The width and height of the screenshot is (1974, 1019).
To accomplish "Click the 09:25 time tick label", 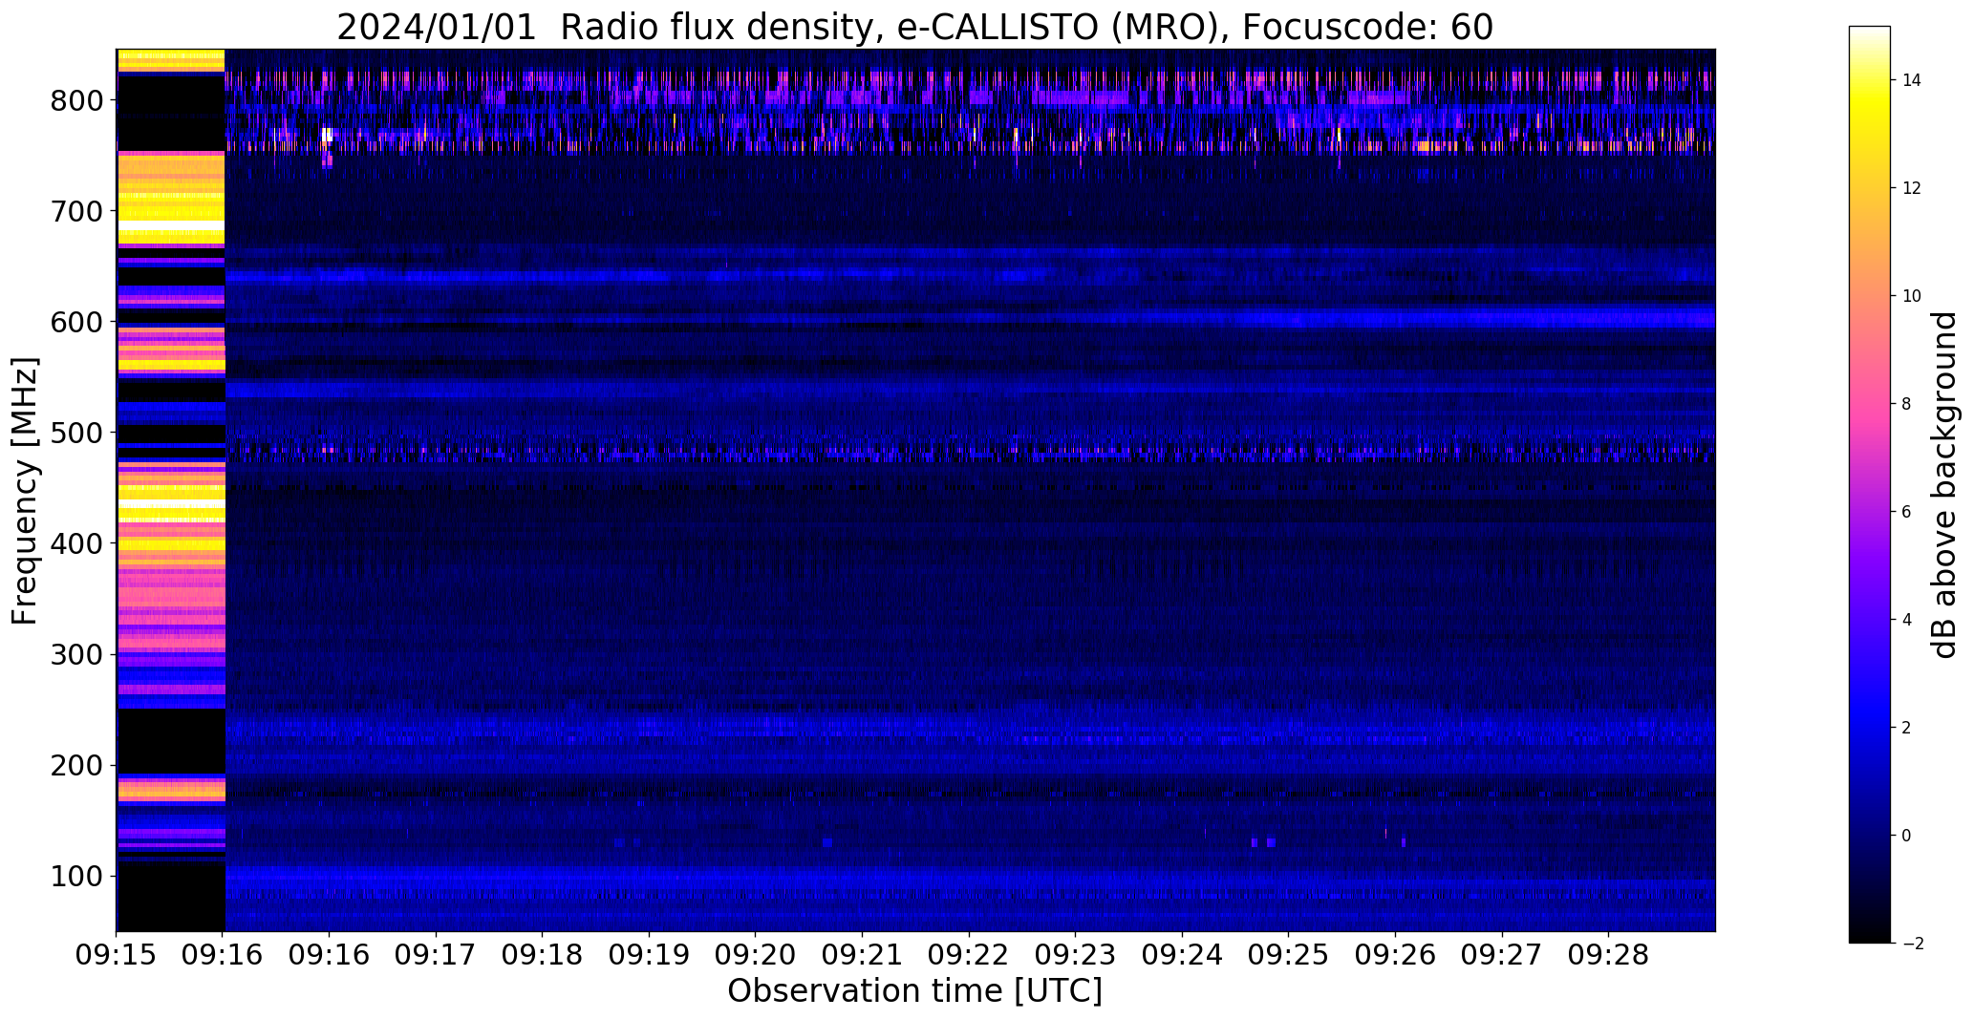I will (x=1288, y=954).
